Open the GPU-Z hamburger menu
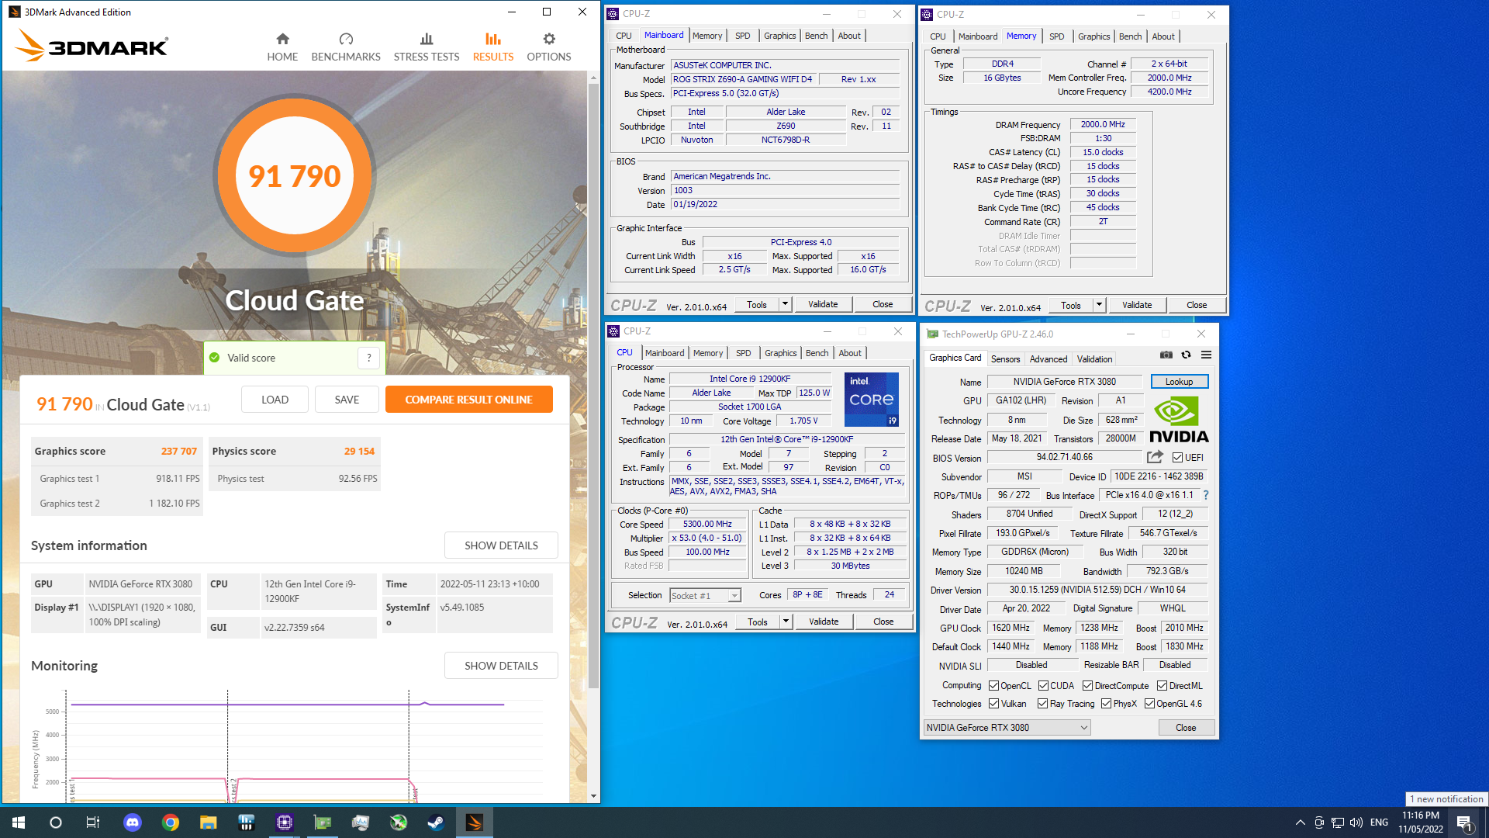This screenshot has height=838, width=1489. point(1206,355)
